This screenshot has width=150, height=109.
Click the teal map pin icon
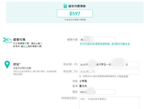(x=7, y=65)
